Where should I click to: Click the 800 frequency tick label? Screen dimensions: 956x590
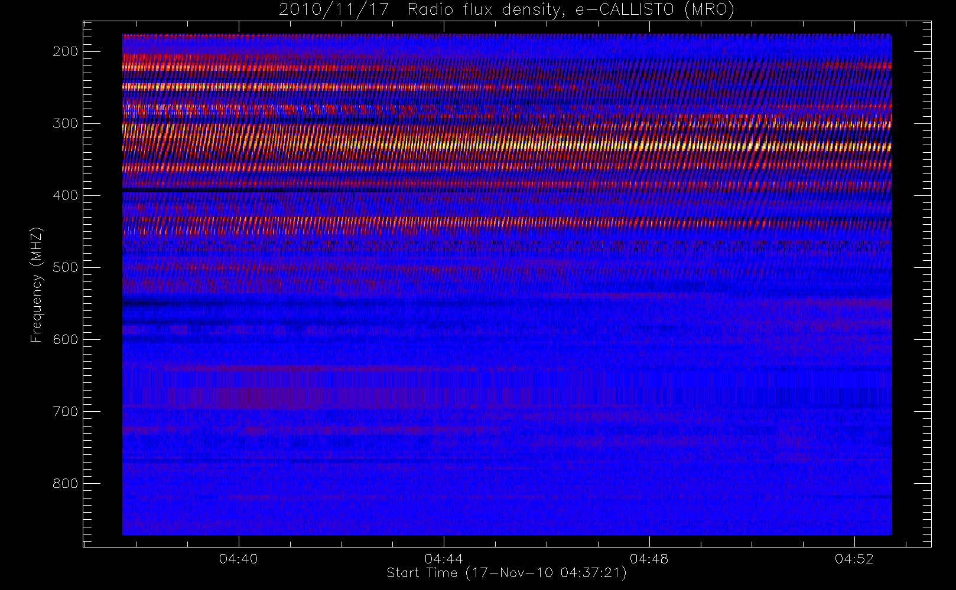point(66,483)
